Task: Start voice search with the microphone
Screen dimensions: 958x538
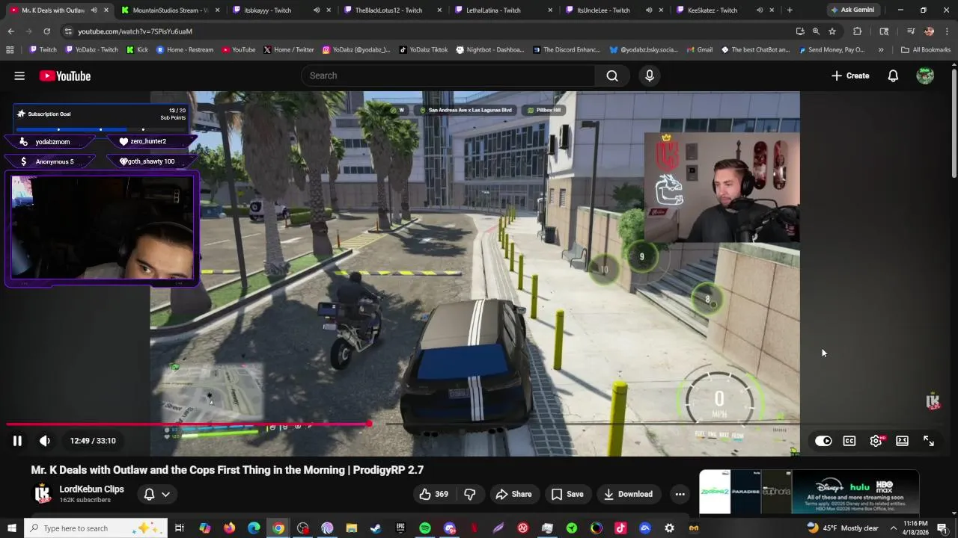Action: (x=650, y=75)
